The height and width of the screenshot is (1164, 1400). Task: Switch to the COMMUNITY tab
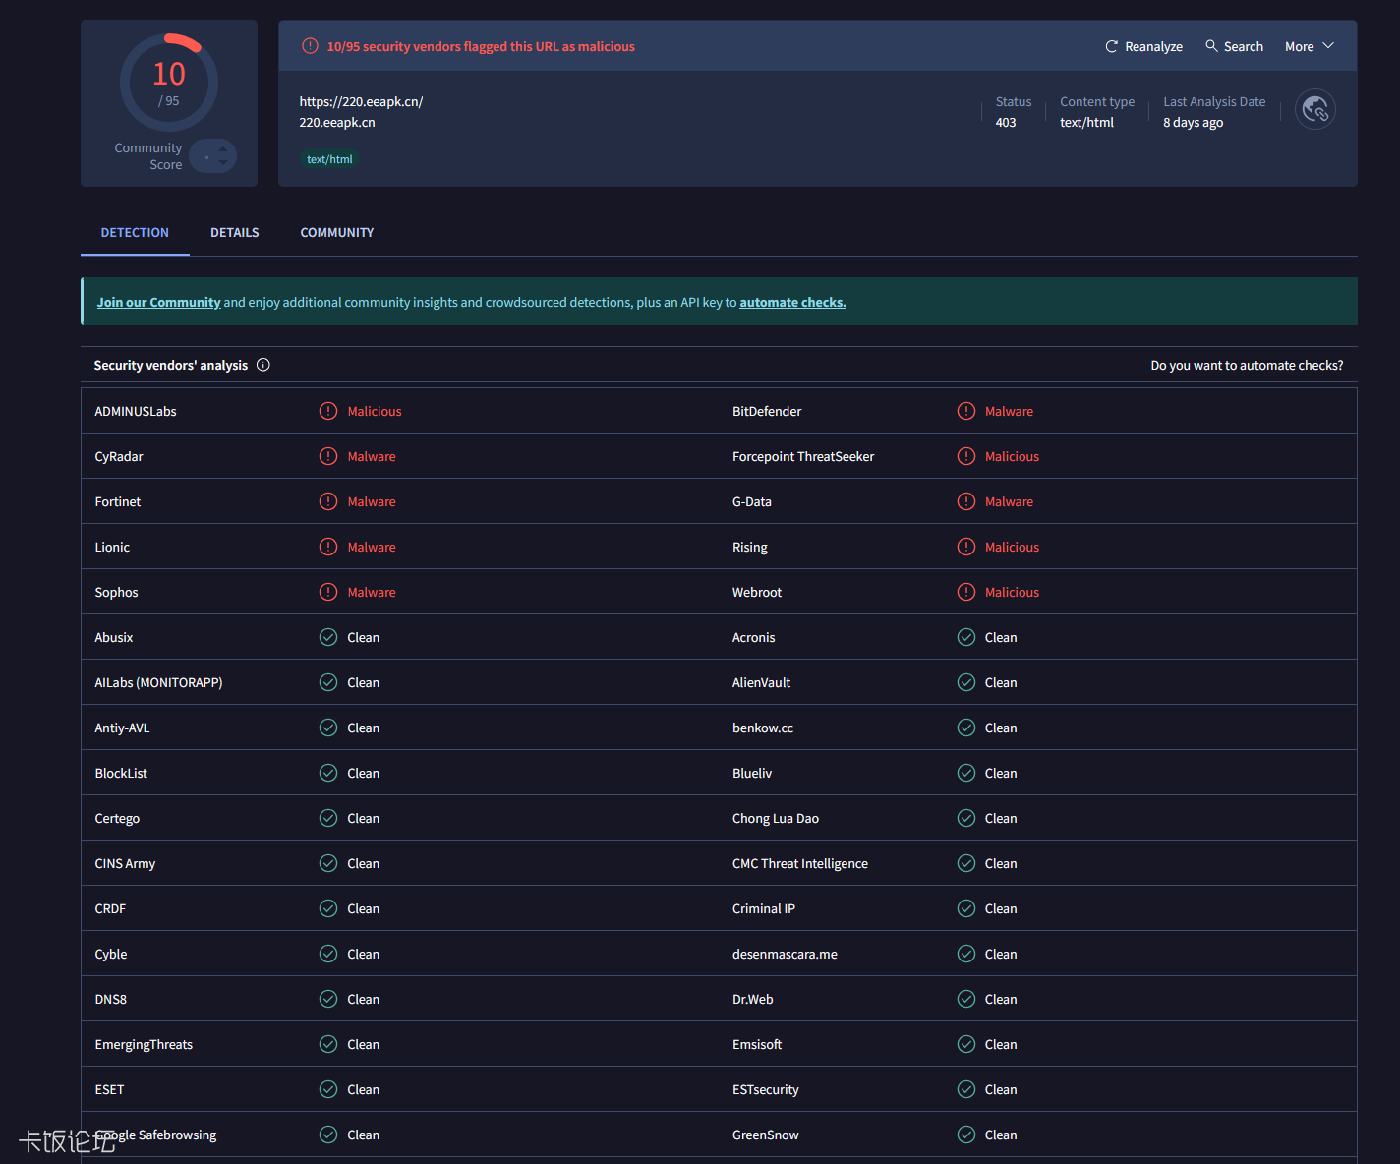[336, 233]
